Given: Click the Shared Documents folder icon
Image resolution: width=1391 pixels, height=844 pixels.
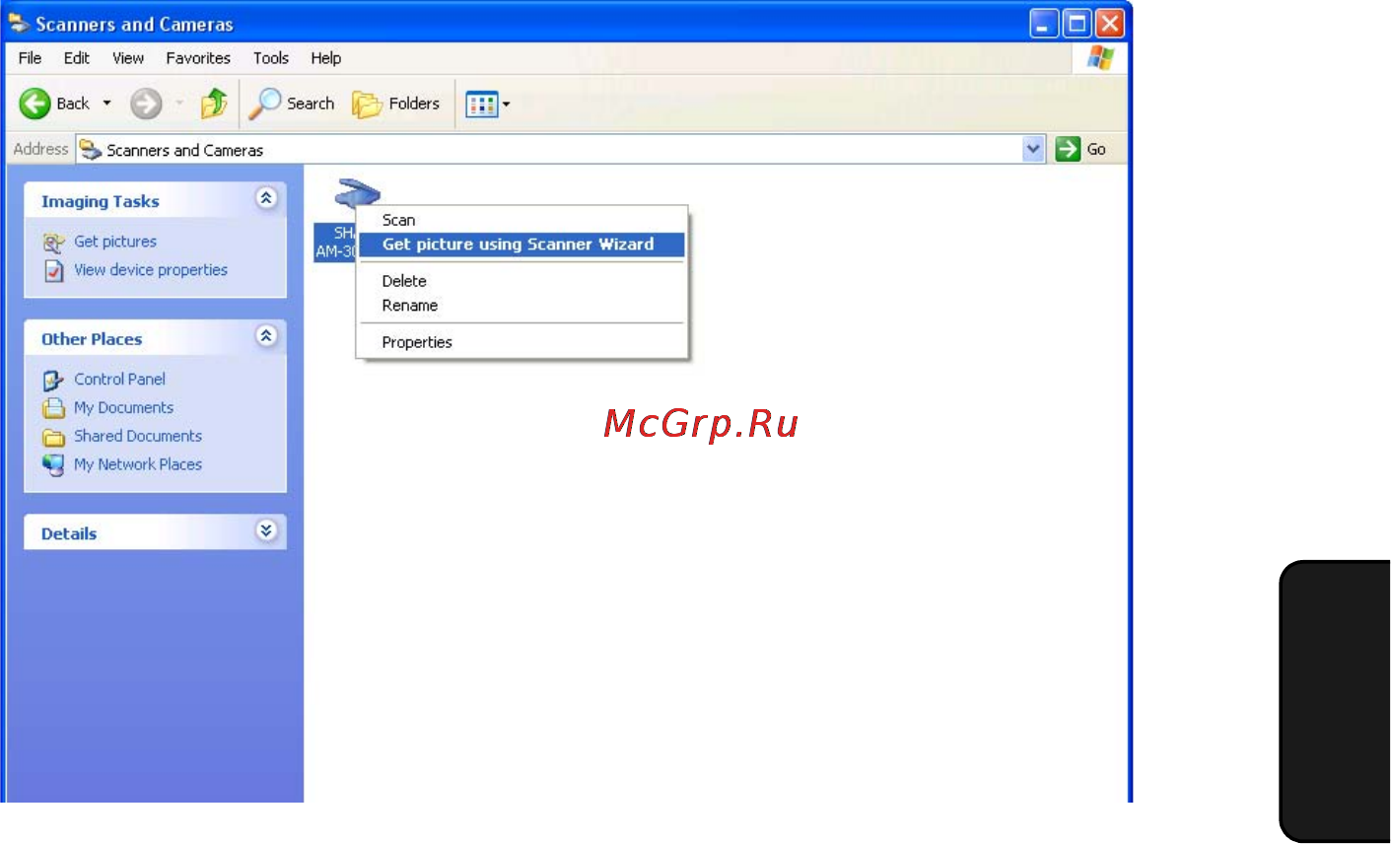Looking at the screenshot, I should point(53,437).
